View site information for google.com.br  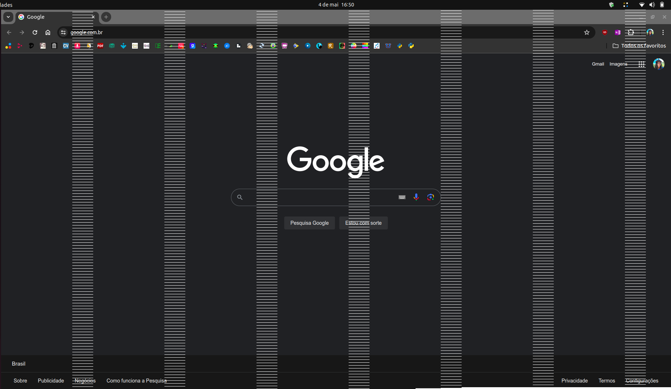click(63, 32)
